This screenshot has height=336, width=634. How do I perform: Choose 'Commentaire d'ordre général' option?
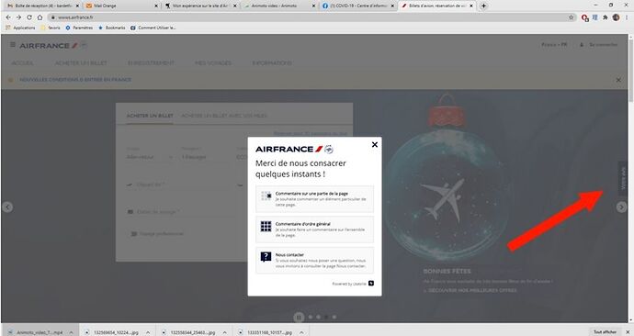tap(314, 230)
